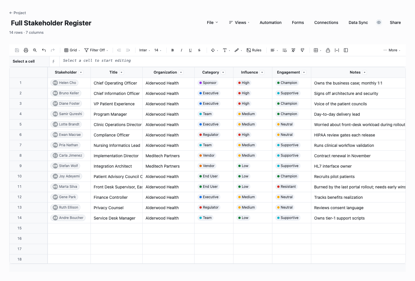Viewport: 415px width, 281px height.
Task: Open the Category column dropdown arrow
Action: point(223,72)
